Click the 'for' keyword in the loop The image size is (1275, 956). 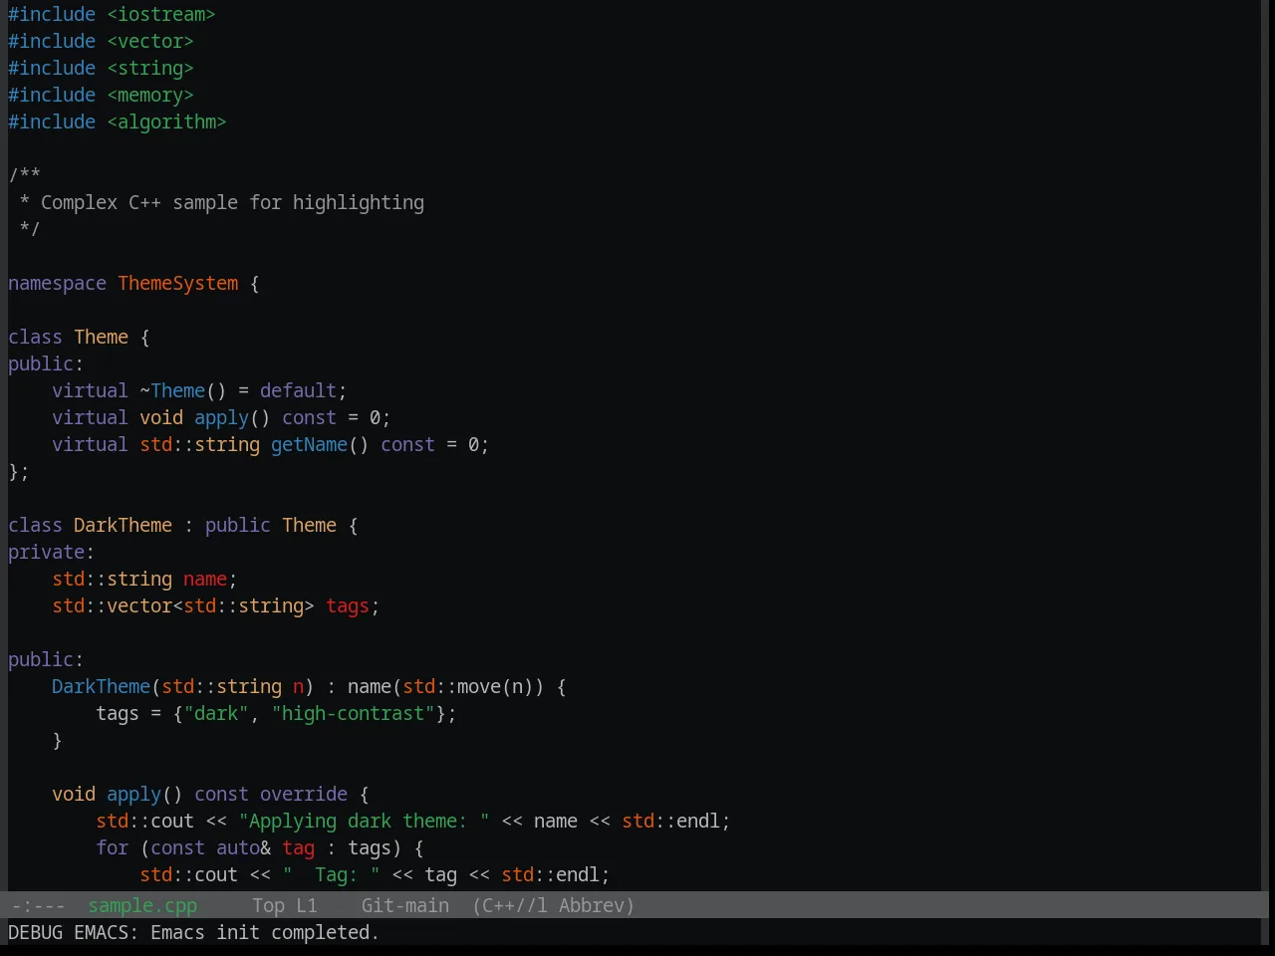pos(113,847)
